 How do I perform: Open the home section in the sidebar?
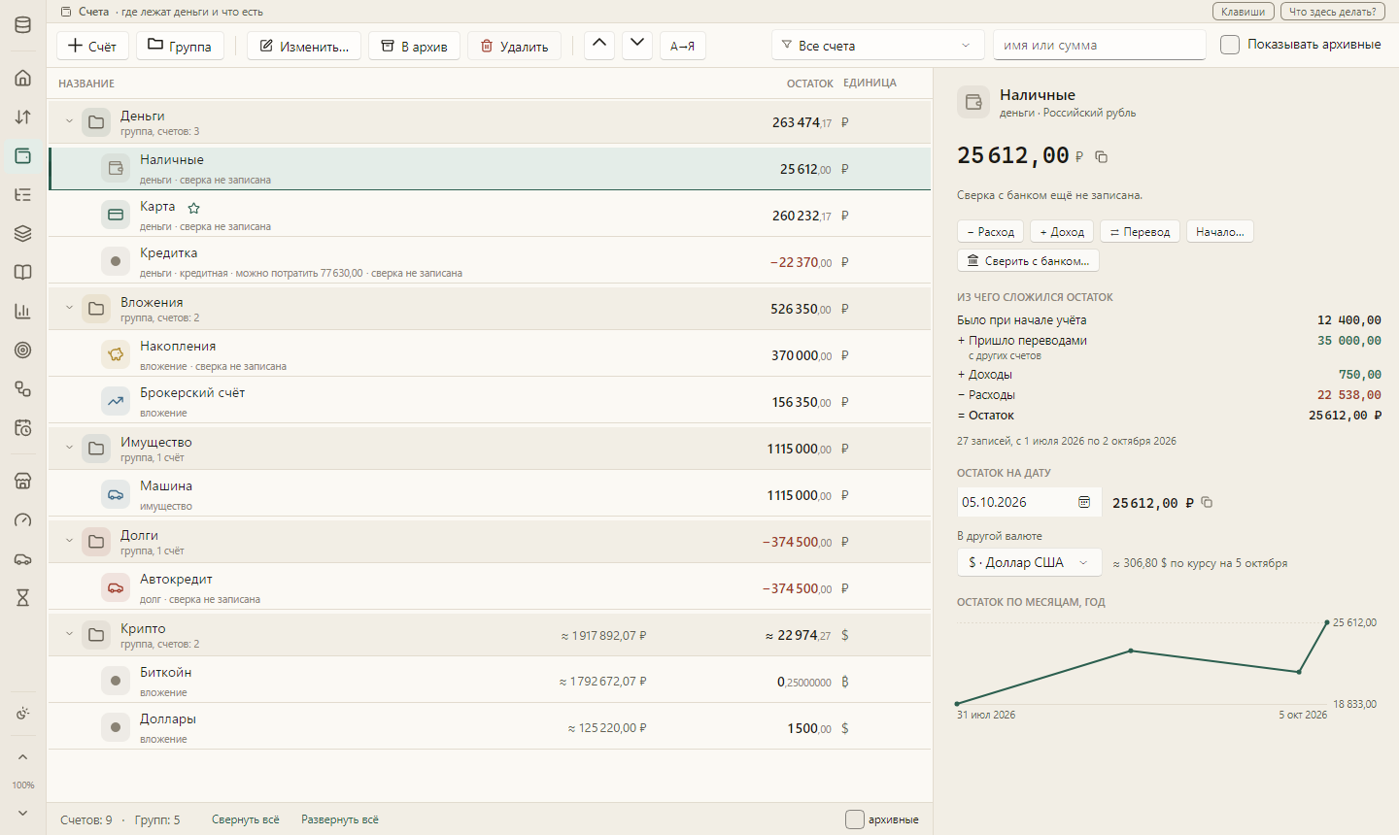pyautogui.click(x=23, y=78)
